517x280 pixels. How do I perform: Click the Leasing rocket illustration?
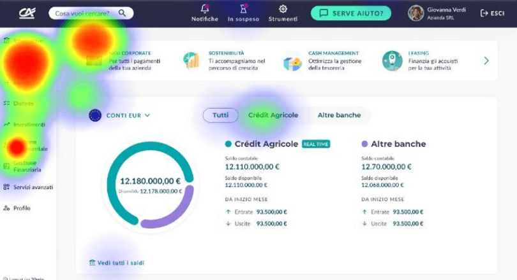point(392,60)
